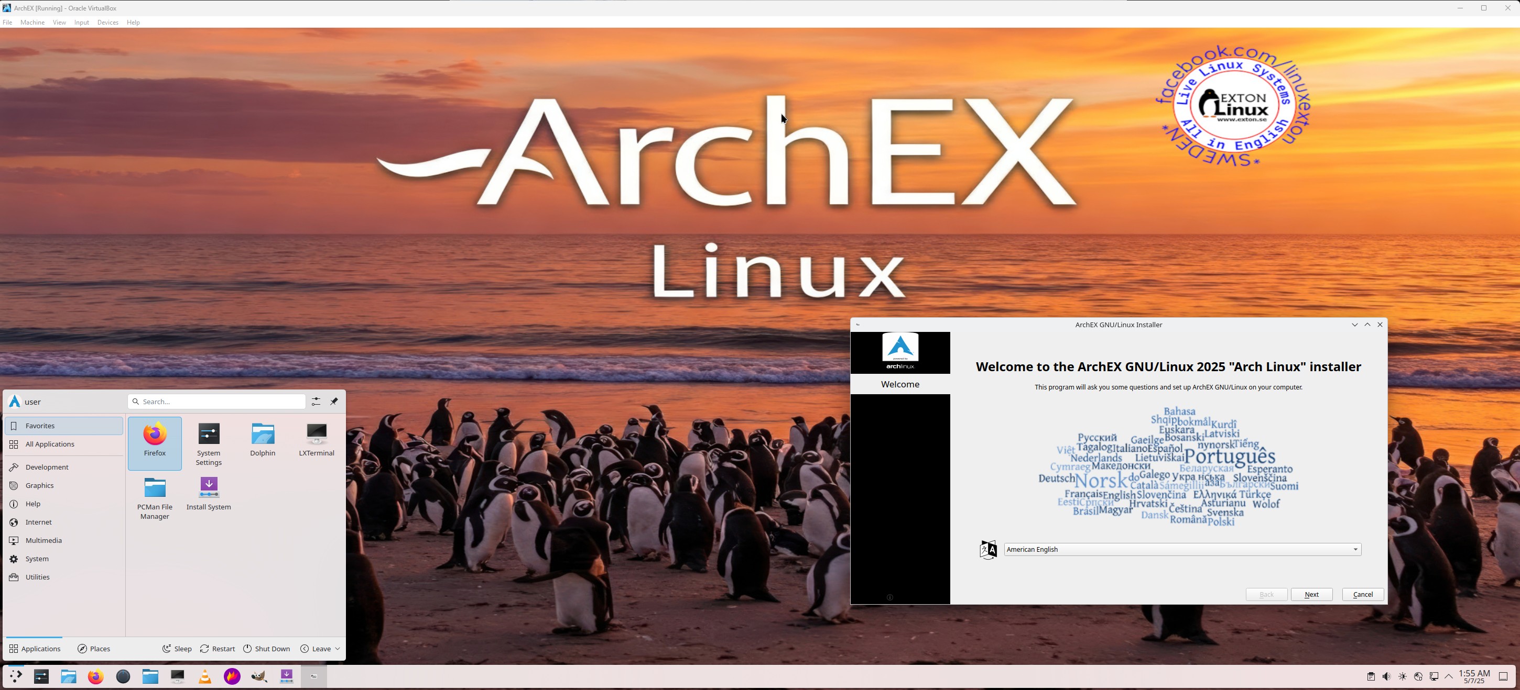Switch to the Applications tab in launcher
Viewport: 1520px width, 690px height.
tap(34, 649)
